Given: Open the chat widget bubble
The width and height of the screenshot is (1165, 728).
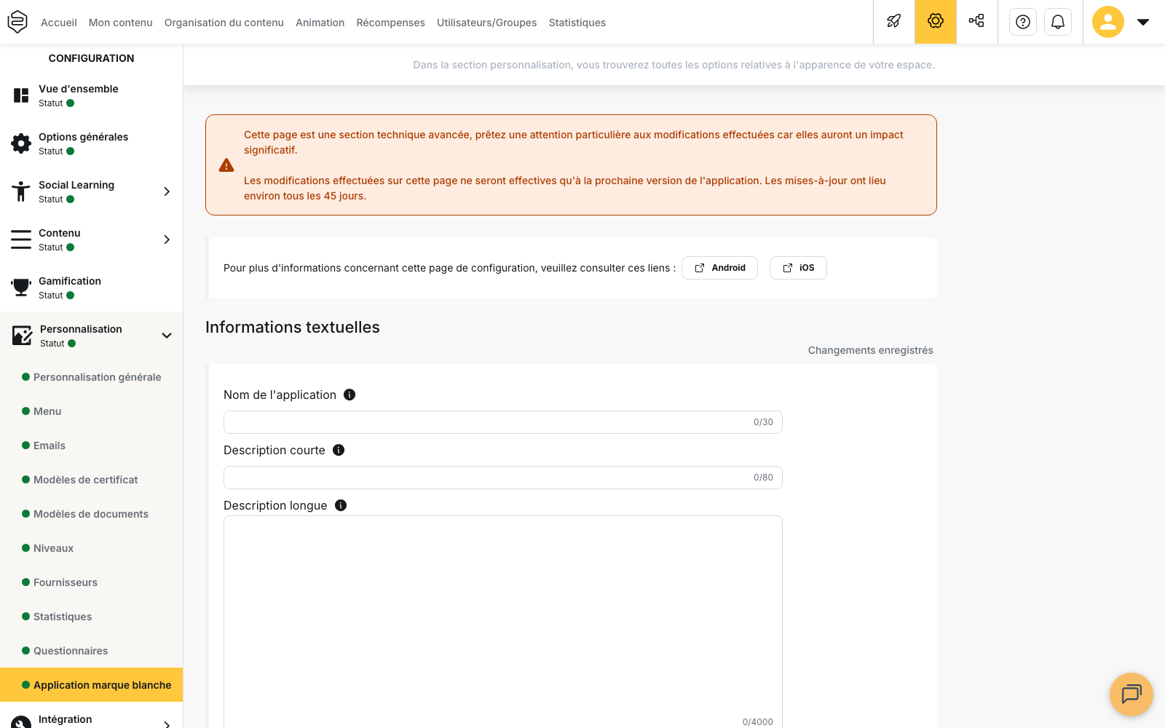Looking at the screenshot, I should pyautogui.click(x=1132, y=695).
